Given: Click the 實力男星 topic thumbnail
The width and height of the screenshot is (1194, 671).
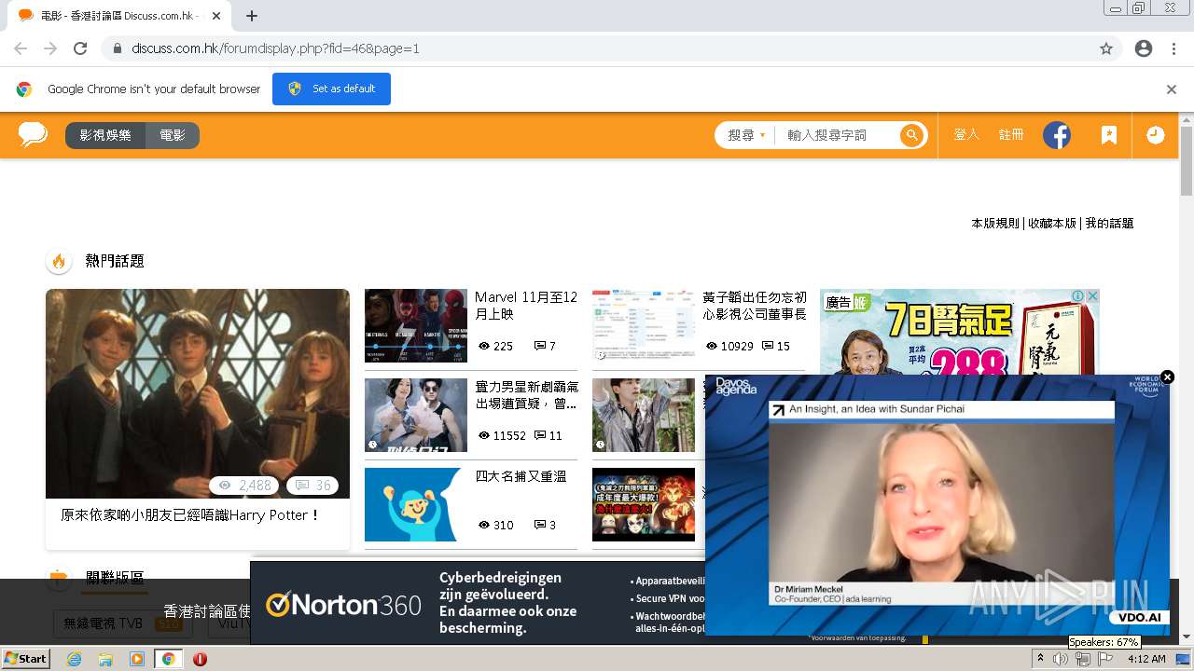Looking at the screenshot, I should click(416, 415).
